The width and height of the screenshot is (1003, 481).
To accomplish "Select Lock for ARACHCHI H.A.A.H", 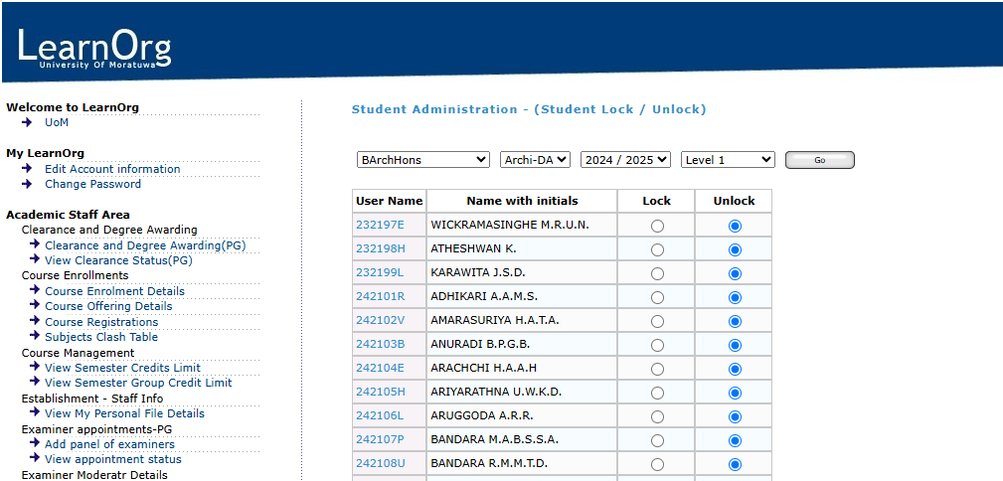I will pyautogui.click(x=657, y=369).
